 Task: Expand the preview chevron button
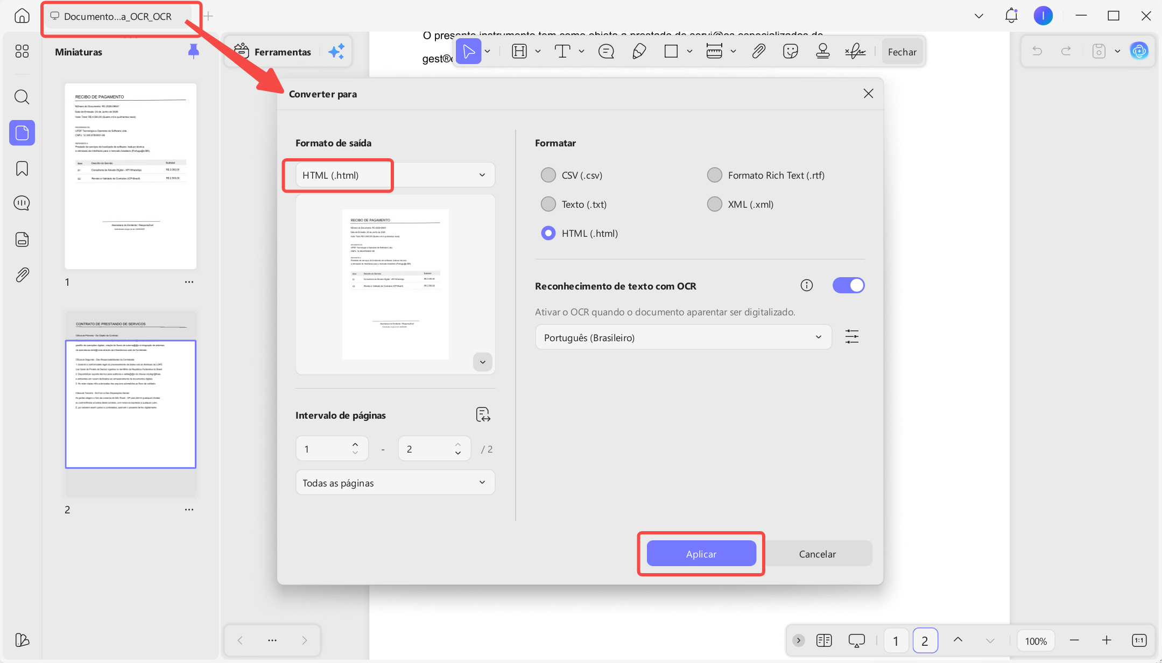tap(483, 362)
